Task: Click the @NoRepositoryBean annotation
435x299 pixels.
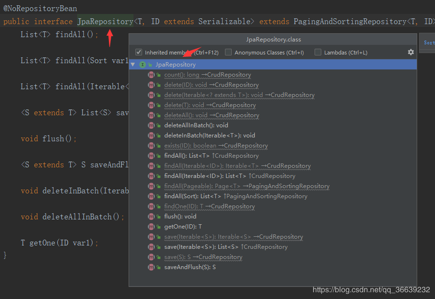Action: click(40, 8)
